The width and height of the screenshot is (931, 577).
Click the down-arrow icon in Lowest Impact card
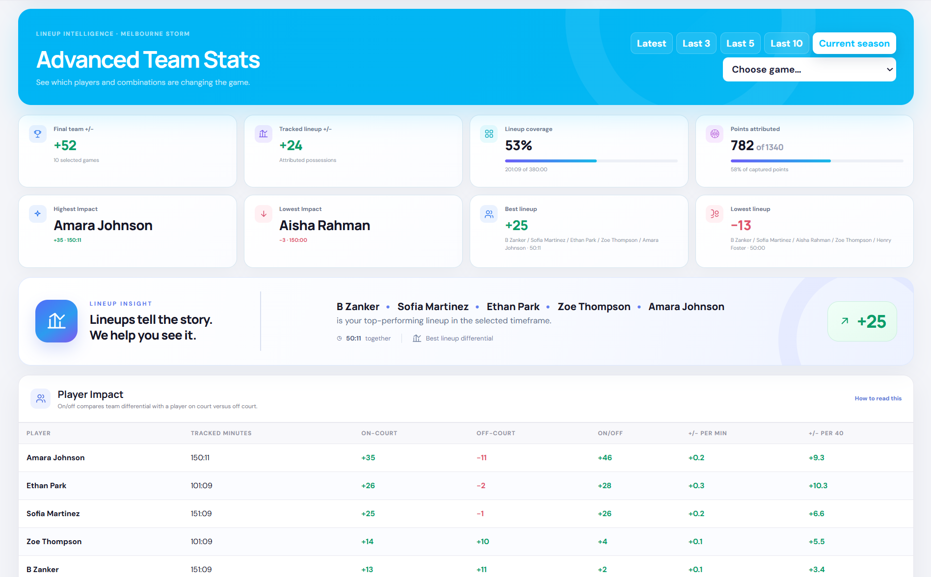point(264,214)
